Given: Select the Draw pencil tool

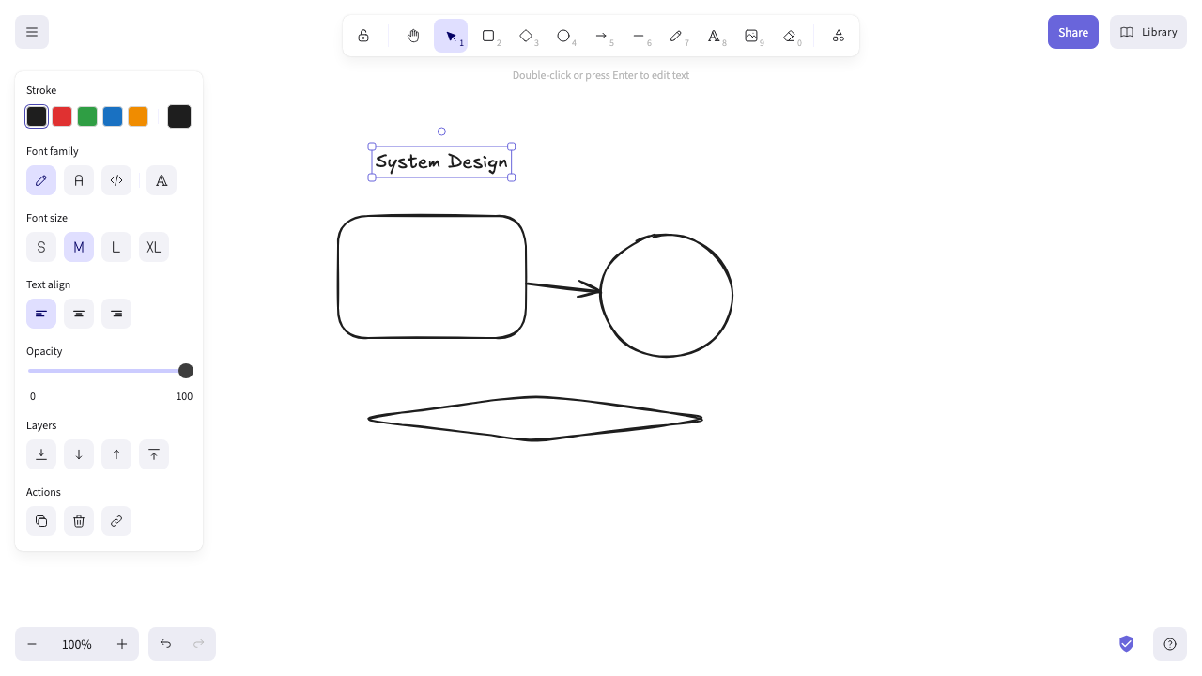Looking at the screenshot, I should [x=676, y=36].
